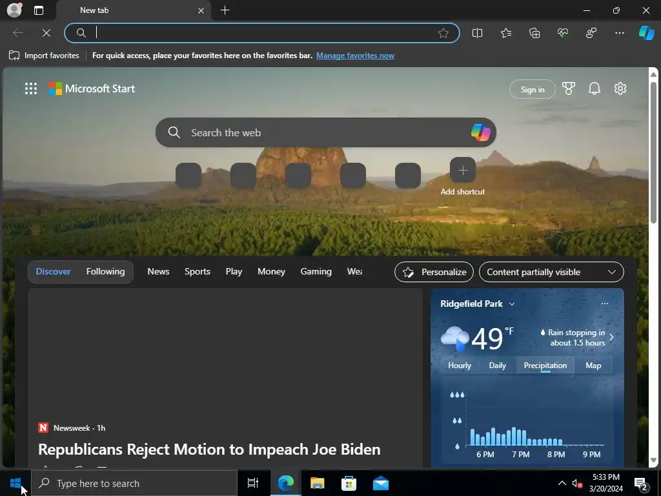The width and height of the screenshot is (661, 496).
Task: Expand Rain stopping forecast chevron
Action: coord(611,337)
